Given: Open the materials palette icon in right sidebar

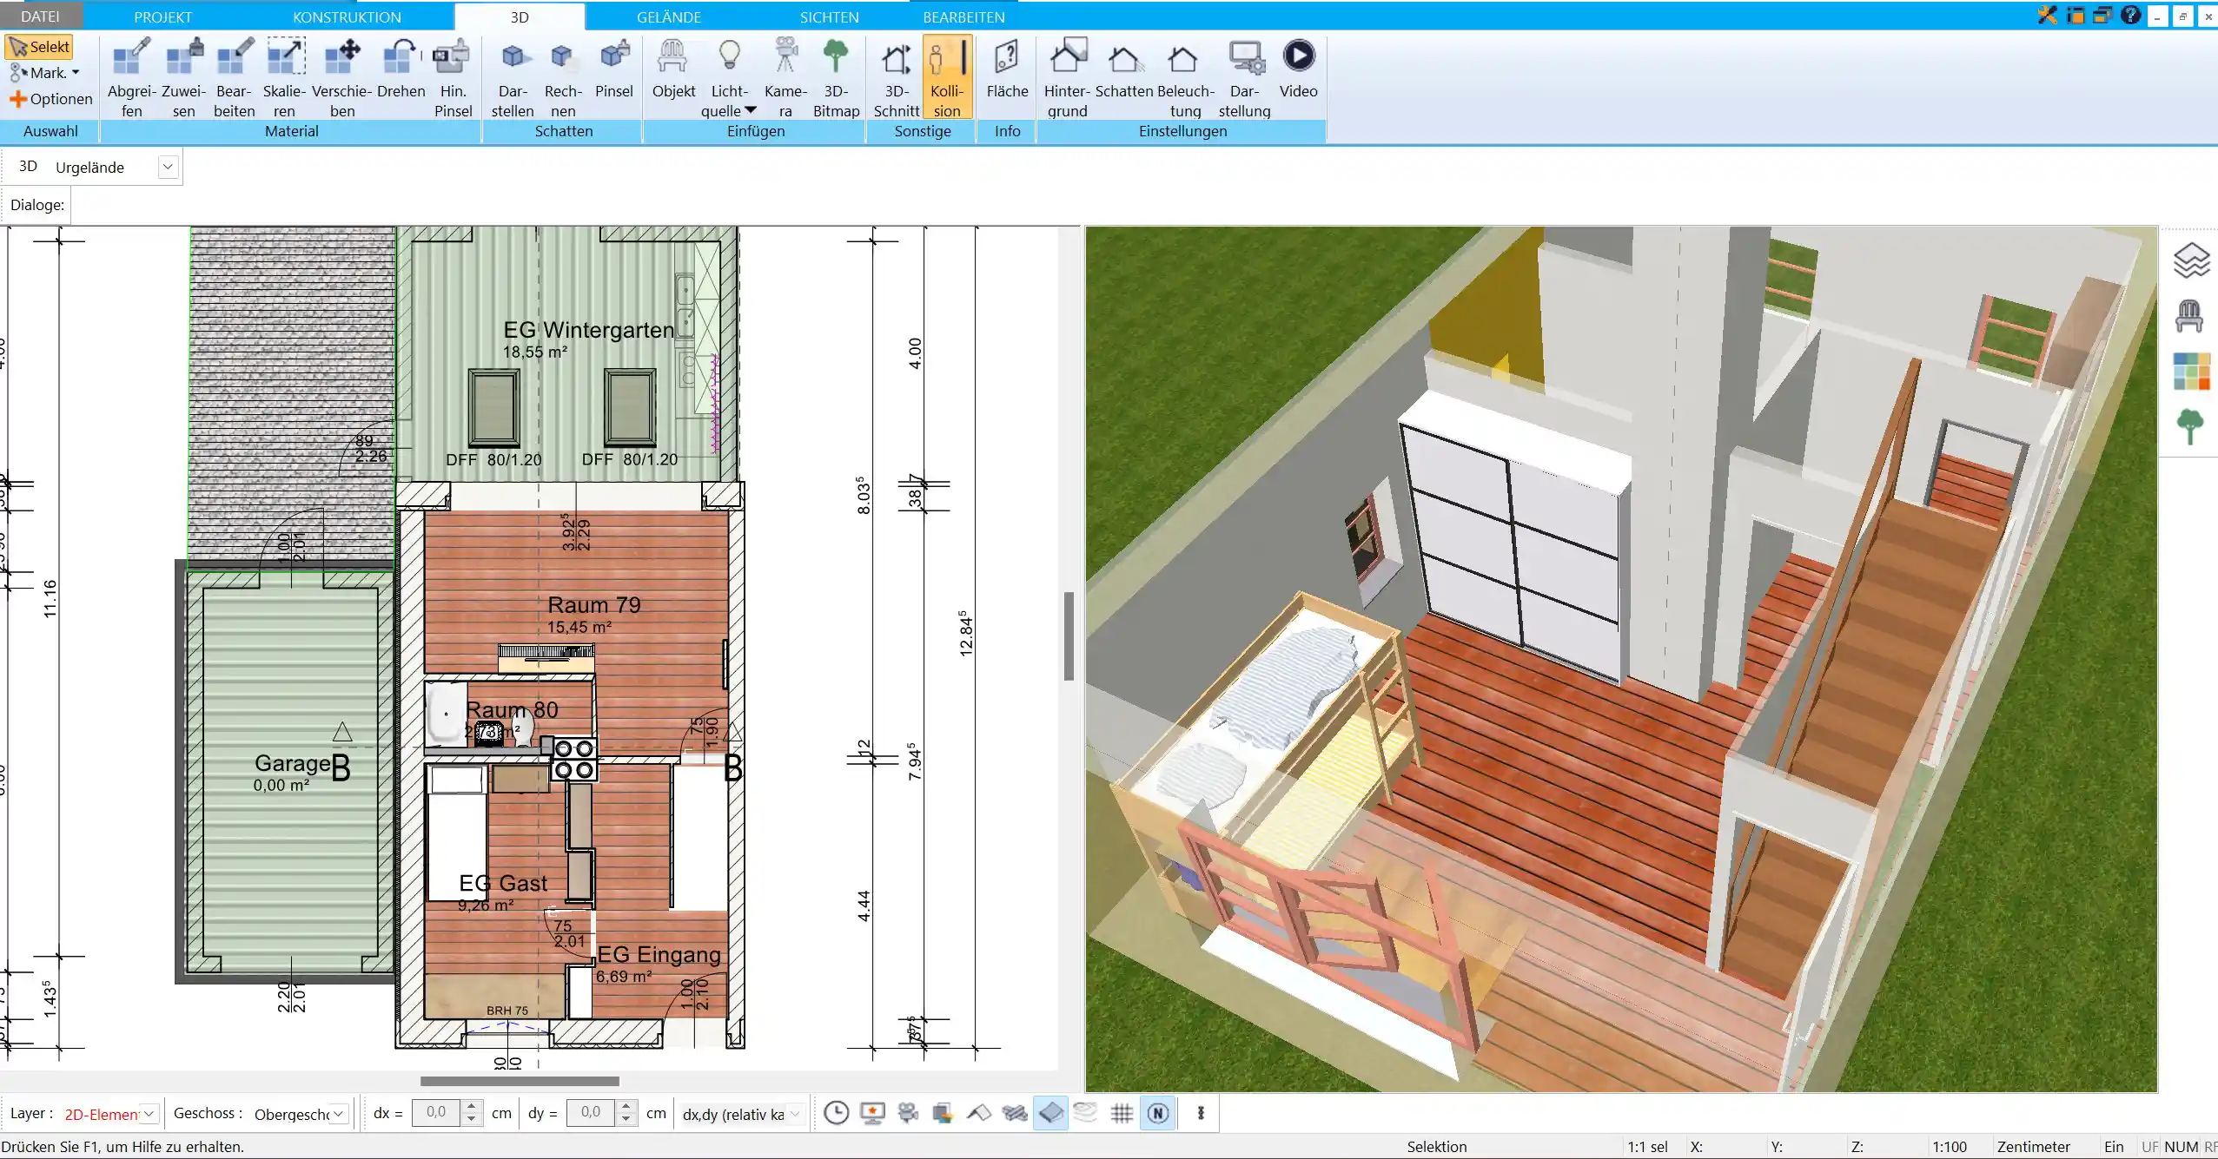Looking at the screenshot, I should pos(2190,372).
